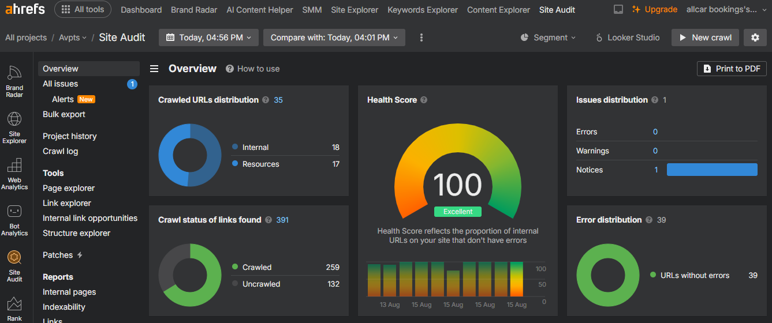The image size is (772, 323).
Task: Open project settings gear icon
Action: (755, 37)
